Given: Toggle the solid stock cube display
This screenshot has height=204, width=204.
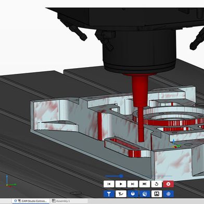Looking at the screenshot, I should click(133, 194).
